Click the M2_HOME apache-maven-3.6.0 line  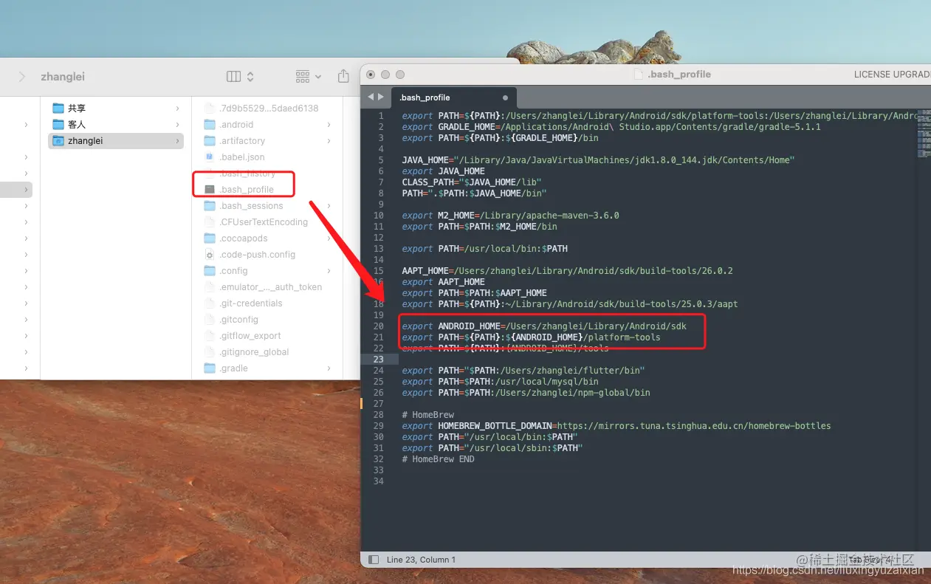[510, 216]
